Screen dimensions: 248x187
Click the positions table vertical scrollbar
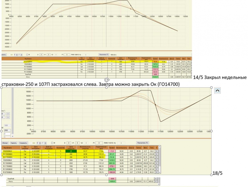pyautogui.click(x=160, y=159)
